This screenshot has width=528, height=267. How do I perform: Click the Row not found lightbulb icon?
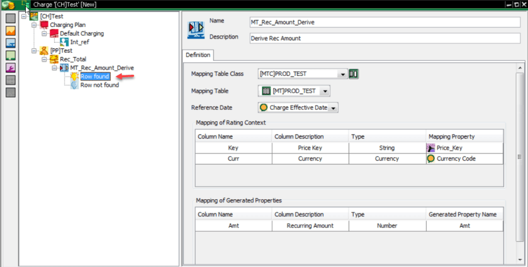(74, 85)
